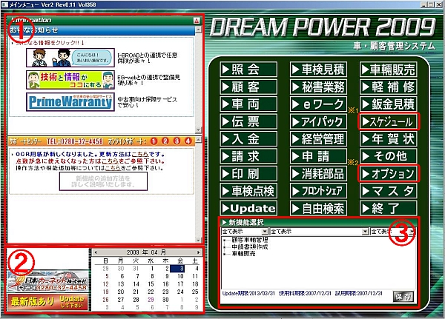The height and width of the screenshot is (319, 445).
Task: Follow こちら link for 点数 problem
Action: [x=110, y=161]
